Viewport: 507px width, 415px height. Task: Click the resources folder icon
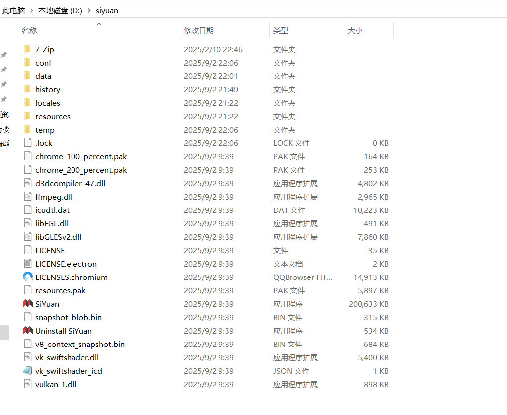tap(28, 116)
